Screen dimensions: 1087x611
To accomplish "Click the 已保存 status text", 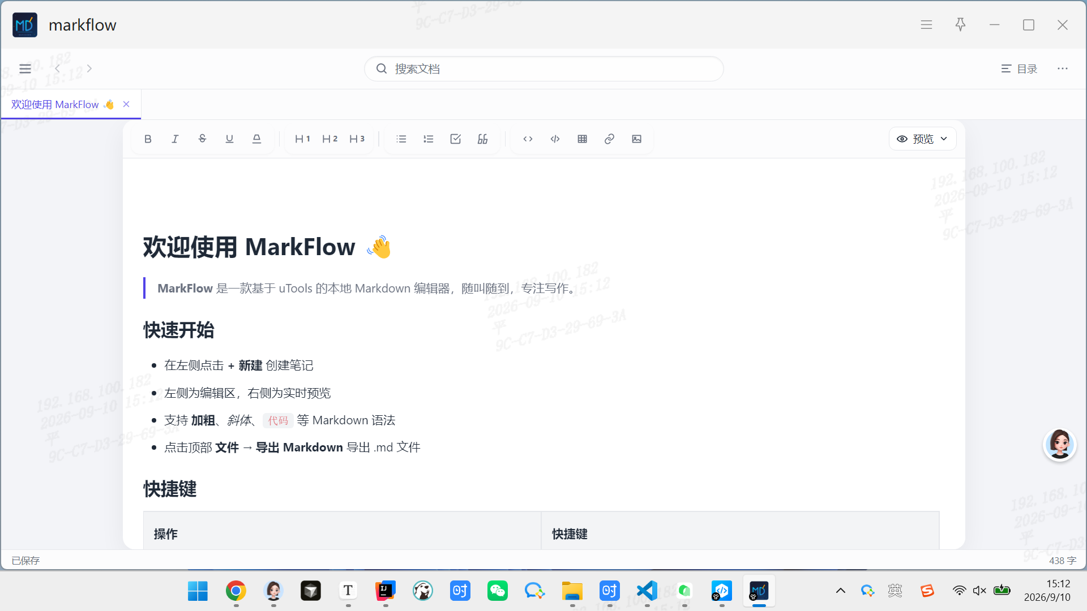I will pyautogui.click(x=25, y=561).
